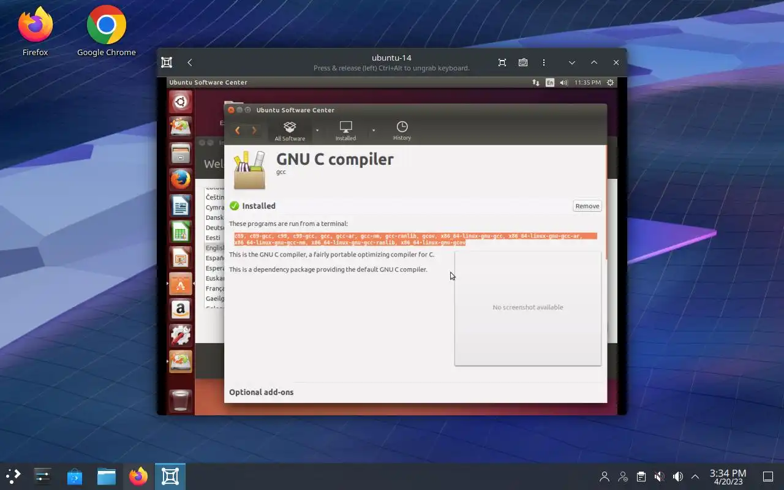
Task: Open the clipboard tray applet
Action: [x=641, y=477]
